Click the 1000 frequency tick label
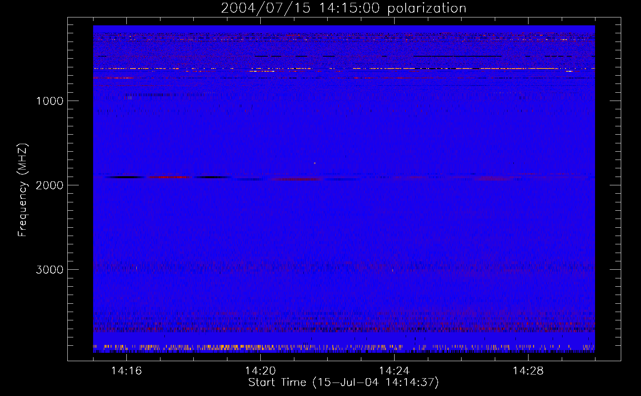 [50, 101]
